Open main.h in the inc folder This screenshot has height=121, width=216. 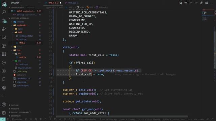23,57
